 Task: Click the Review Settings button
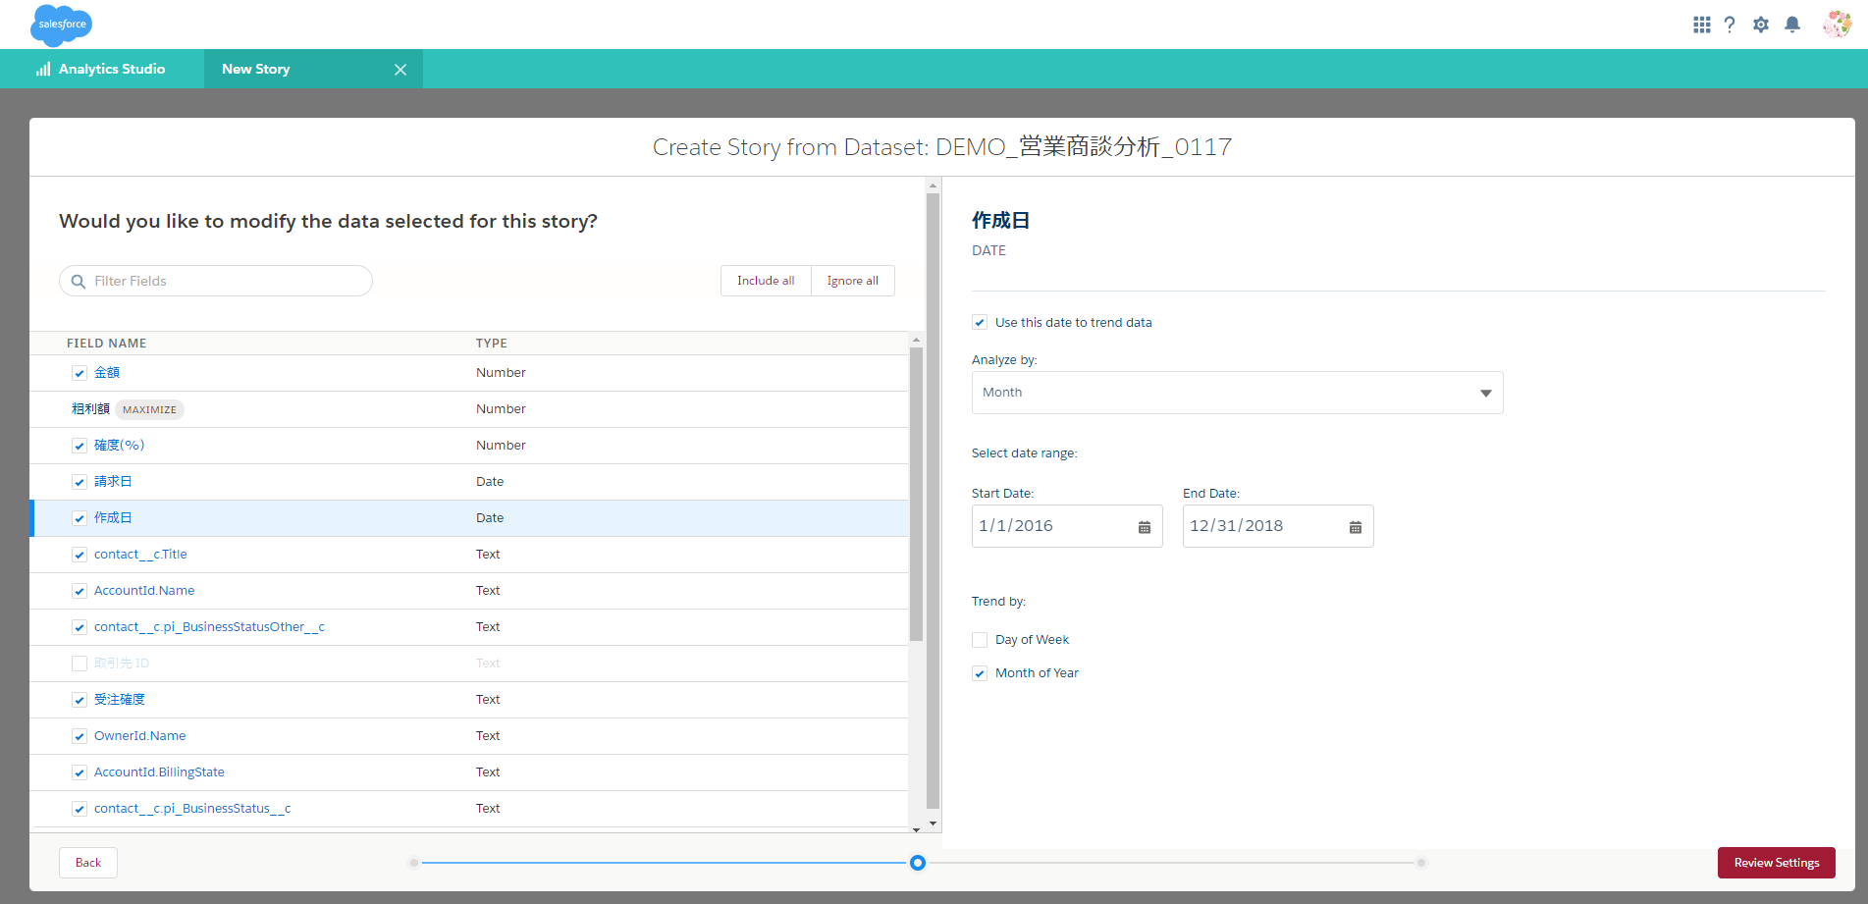point(1776,863)
